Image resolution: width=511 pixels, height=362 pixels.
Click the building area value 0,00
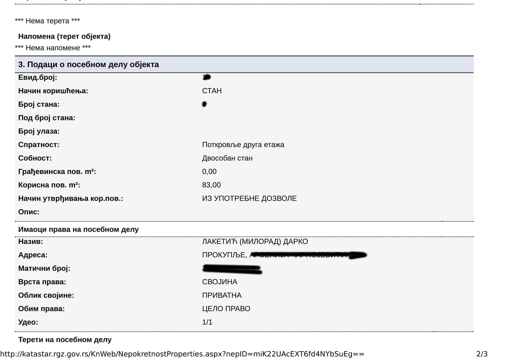pyautogui.click(x=209, y=172)
